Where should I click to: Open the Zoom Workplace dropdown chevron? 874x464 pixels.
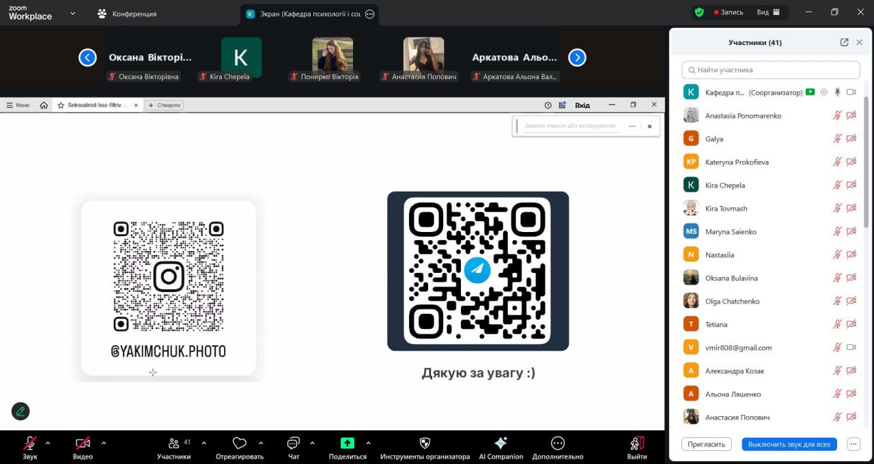pos(73,13)
